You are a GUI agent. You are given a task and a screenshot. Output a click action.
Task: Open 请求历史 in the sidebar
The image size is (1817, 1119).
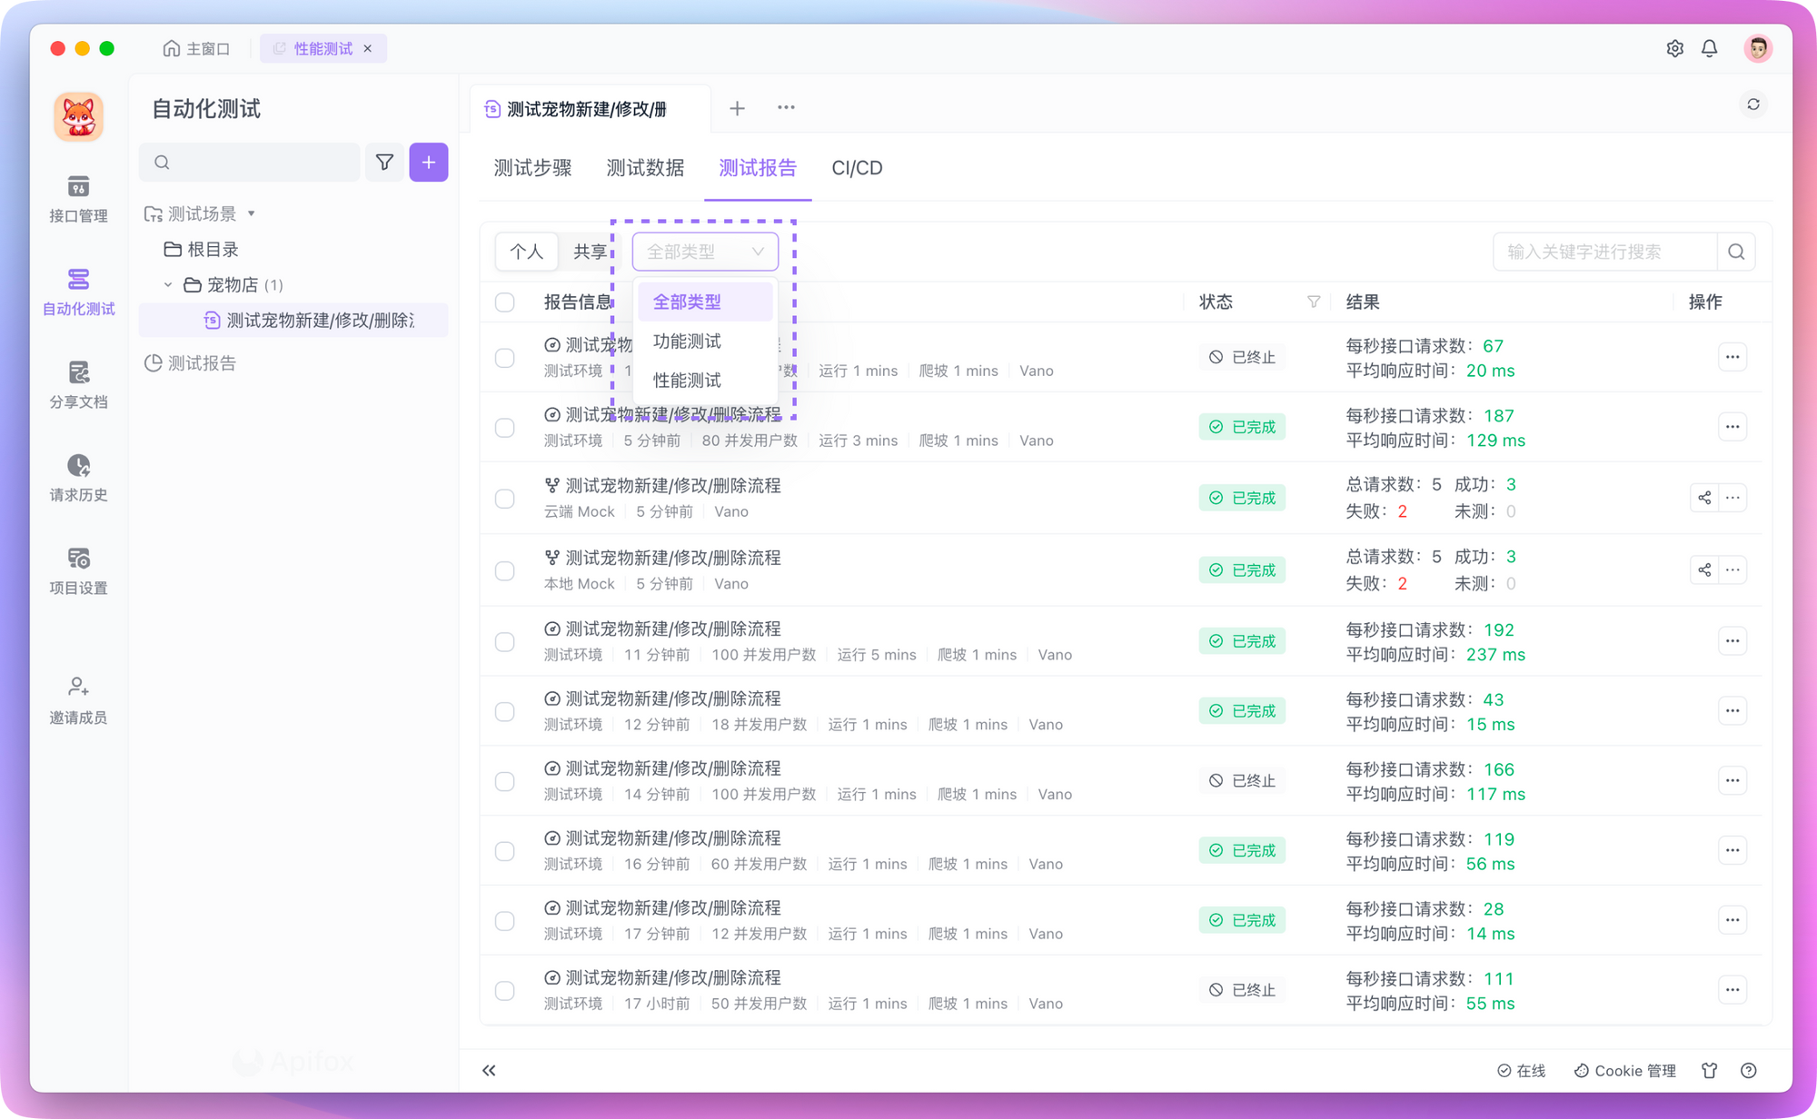point(78,478)
